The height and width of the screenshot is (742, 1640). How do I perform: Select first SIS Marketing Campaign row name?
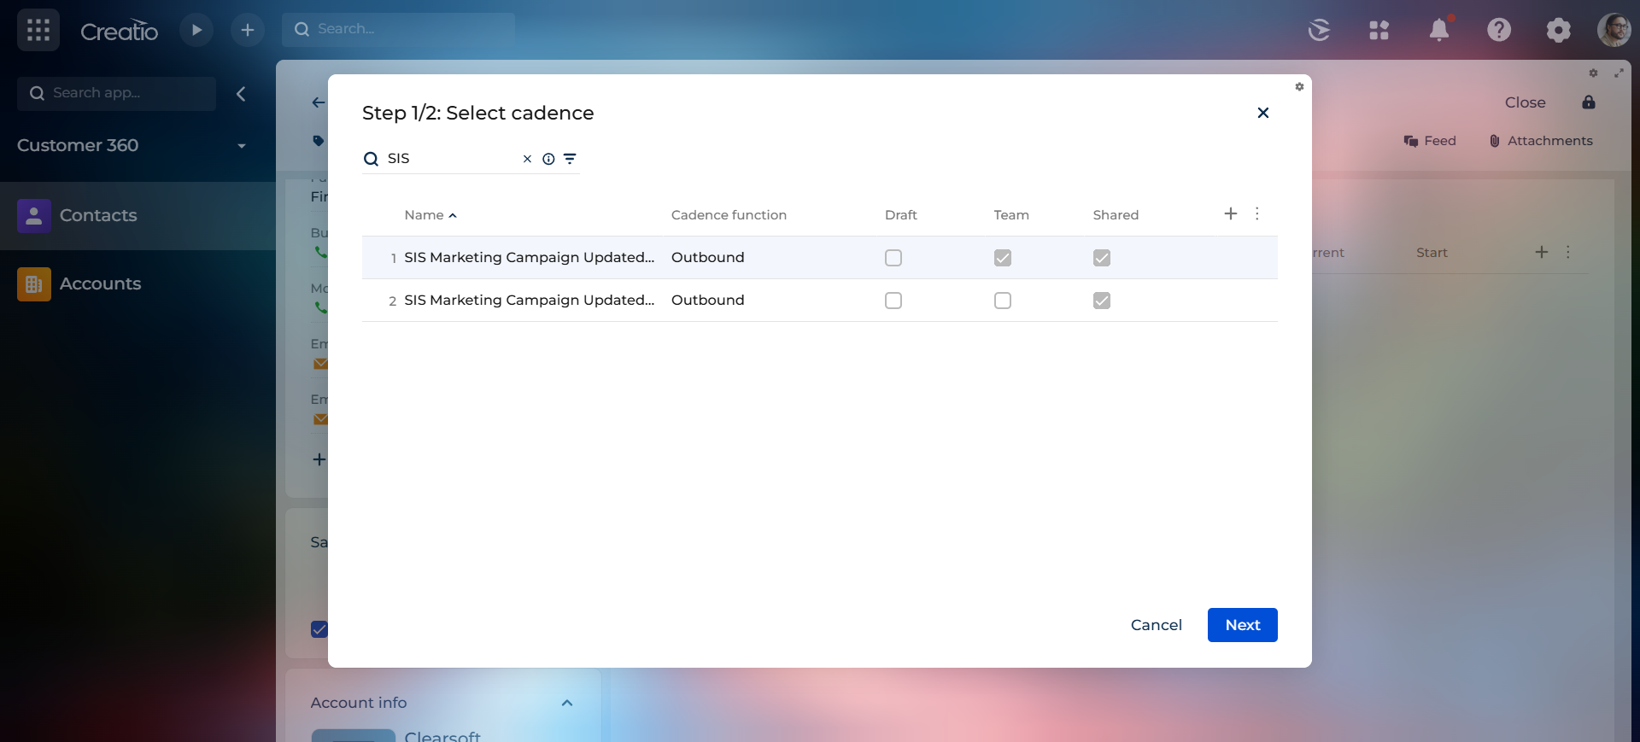529,258
